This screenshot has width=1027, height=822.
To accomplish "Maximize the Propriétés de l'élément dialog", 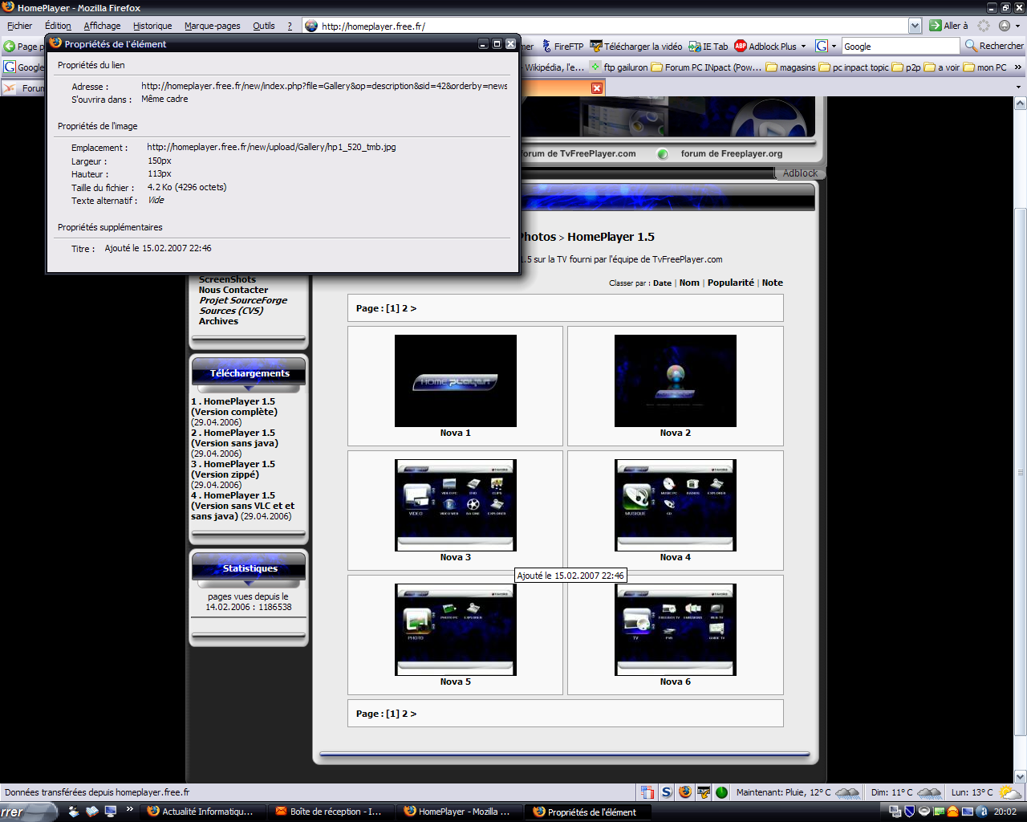I will pos(497,44).
